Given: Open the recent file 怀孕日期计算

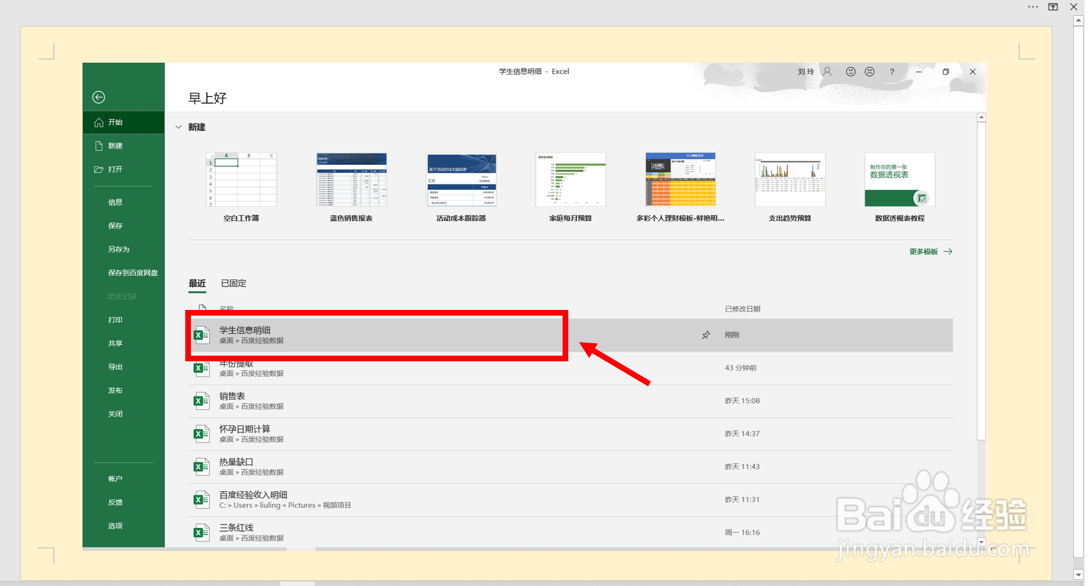Looking at the screenshot, I should click(570, 434).
